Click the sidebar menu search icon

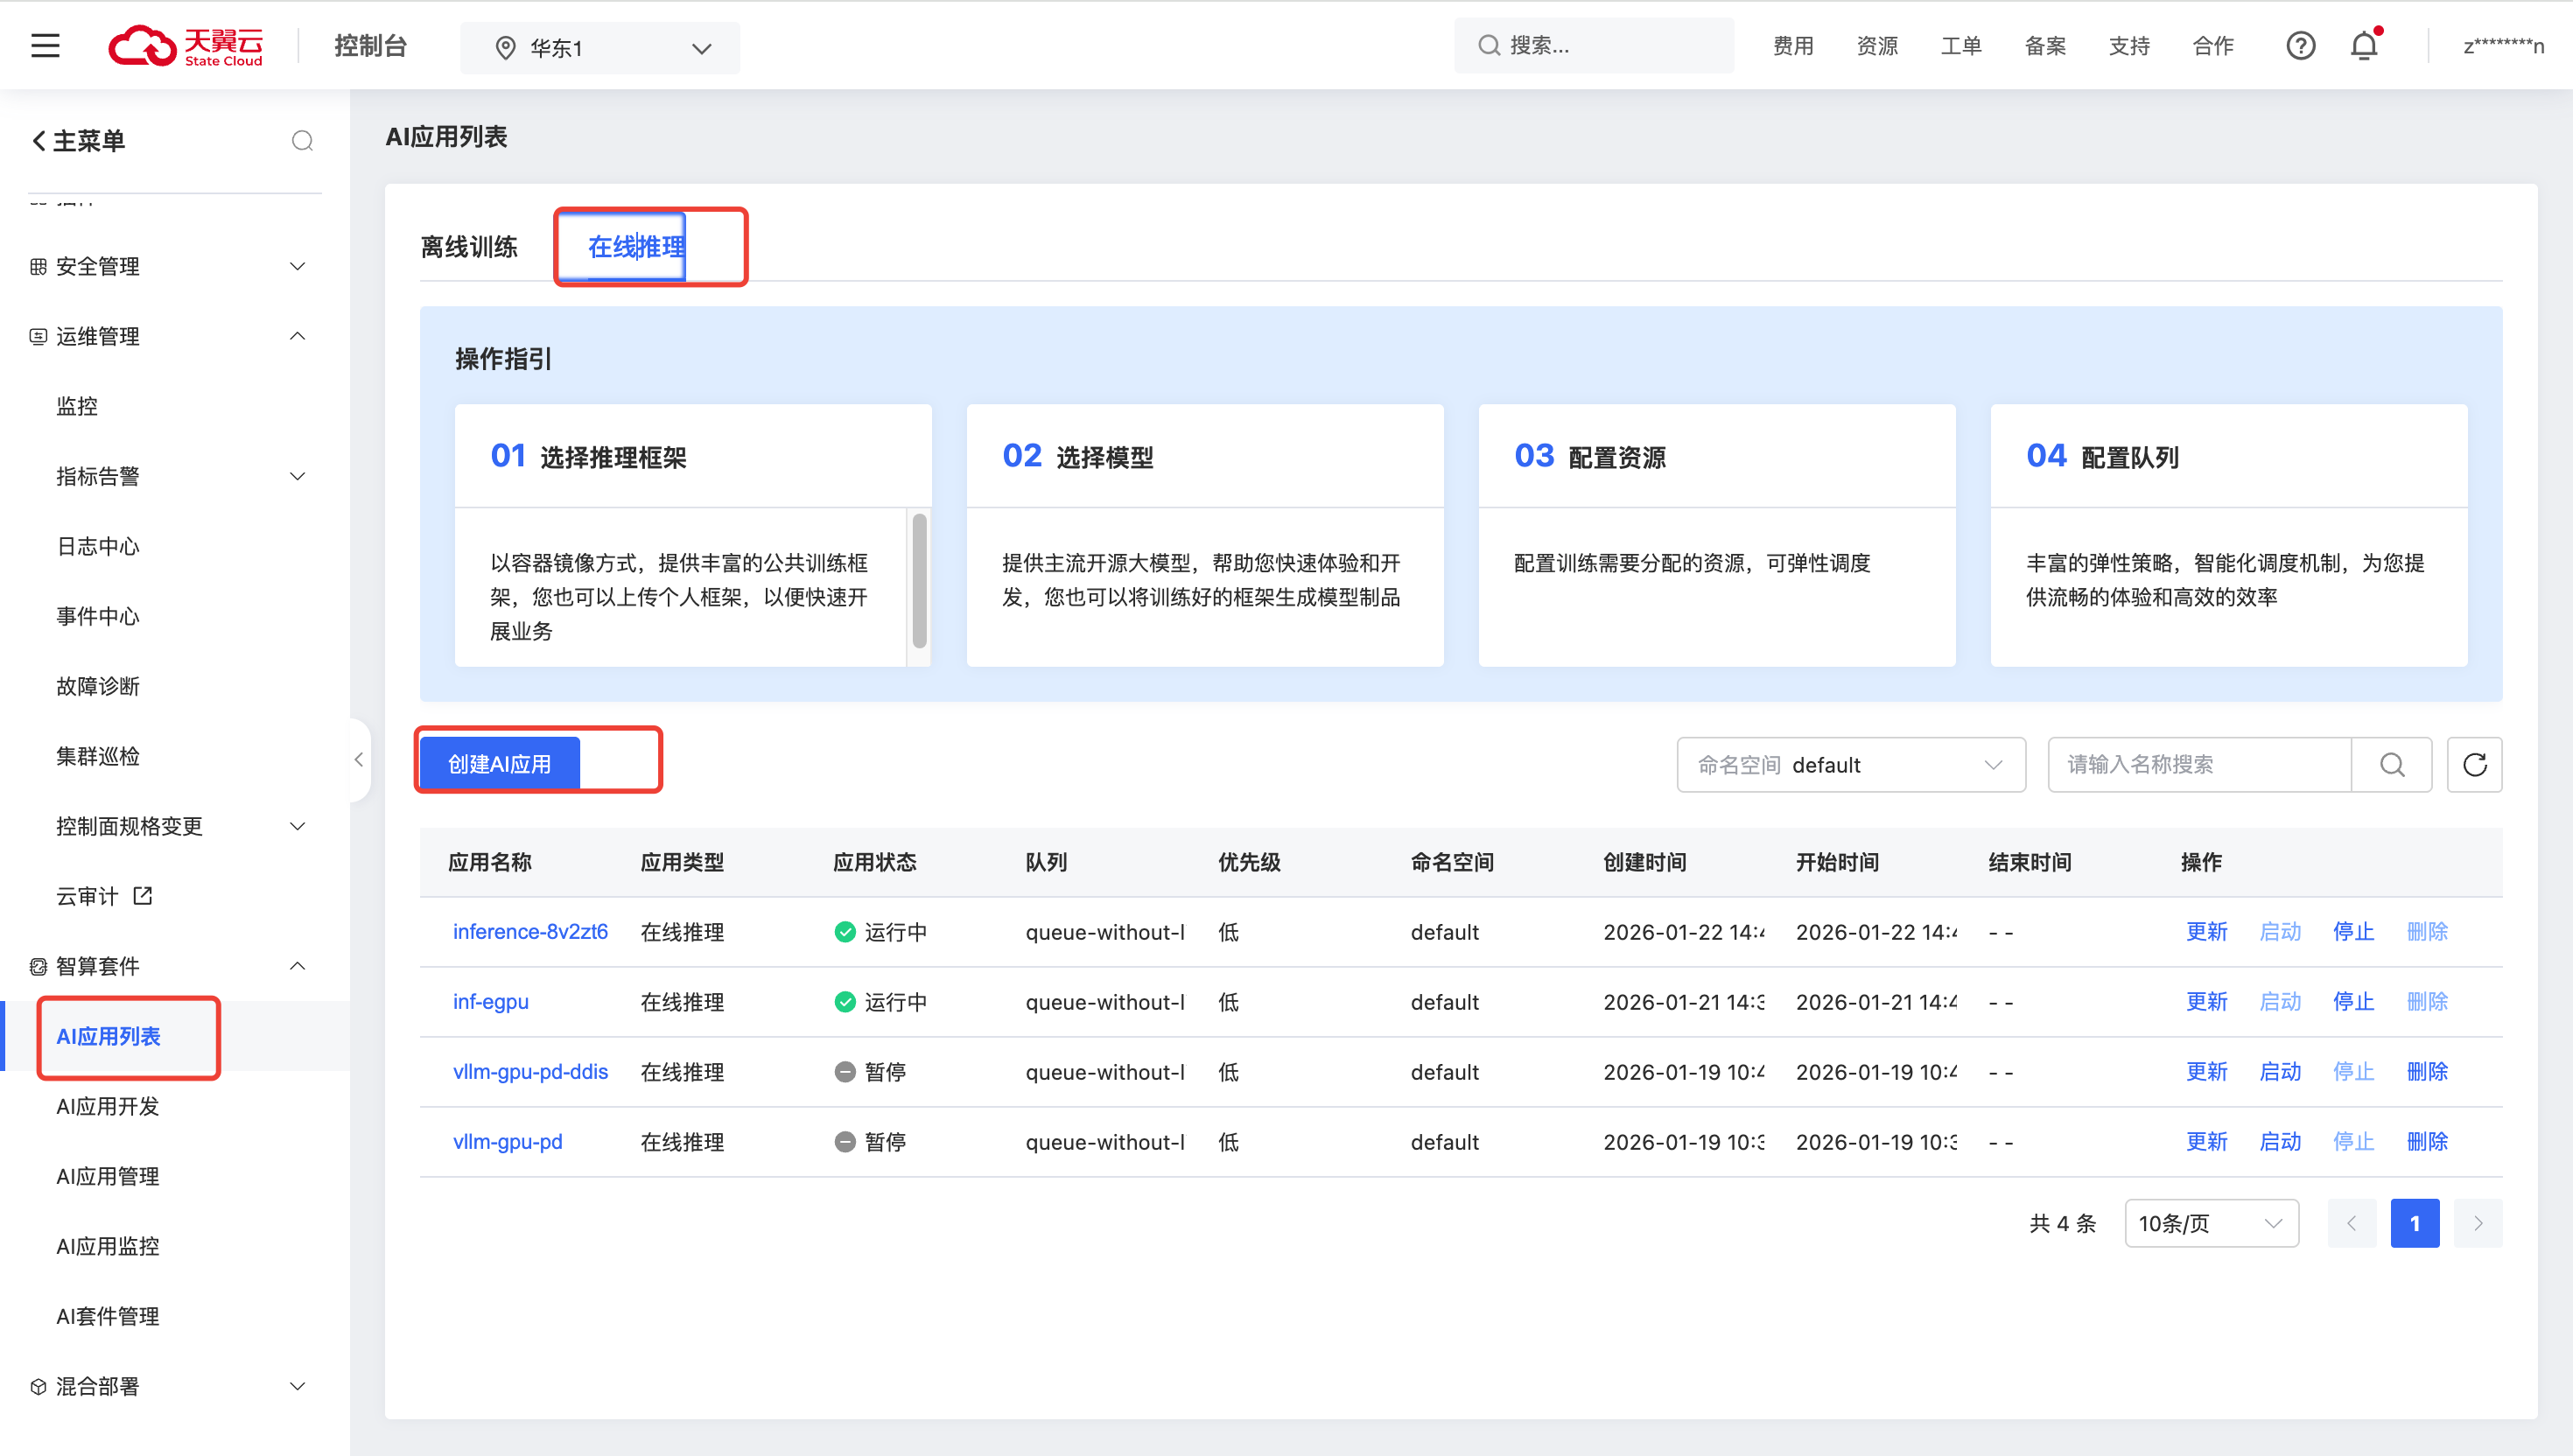302,141
